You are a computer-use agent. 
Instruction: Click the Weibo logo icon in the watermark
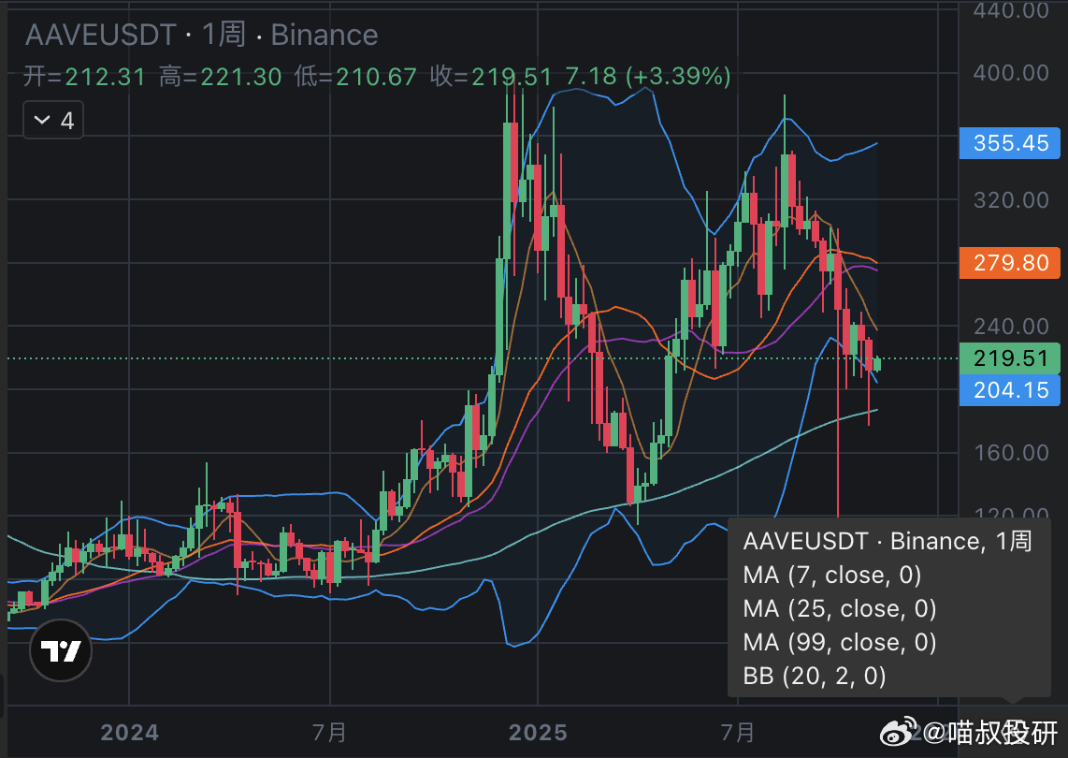(899, 732)
